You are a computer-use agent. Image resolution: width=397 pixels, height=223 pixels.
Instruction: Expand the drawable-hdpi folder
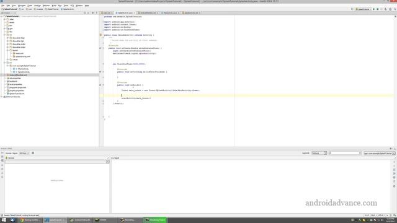coord(8,38)
